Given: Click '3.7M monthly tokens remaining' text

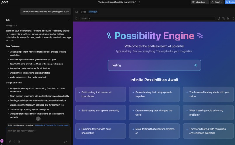Looking at the screenshot, I should (x=20, y=125).
